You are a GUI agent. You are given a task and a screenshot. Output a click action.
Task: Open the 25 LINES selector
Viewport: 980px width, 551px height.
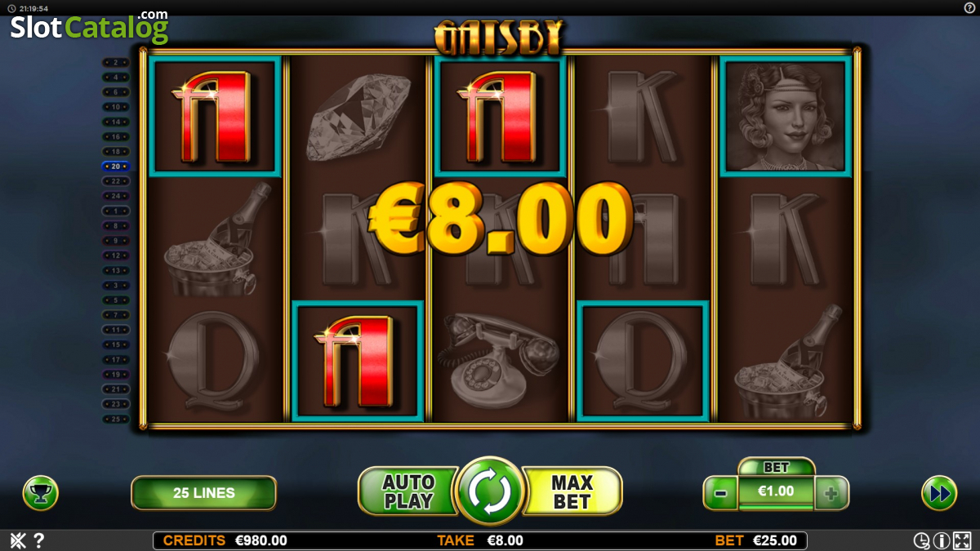[x=203, y=493]
